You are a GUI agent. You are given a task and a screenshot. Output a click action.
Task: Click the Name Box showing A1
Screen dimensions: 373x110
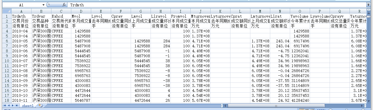pyautogui.click(x=21, y=5)
